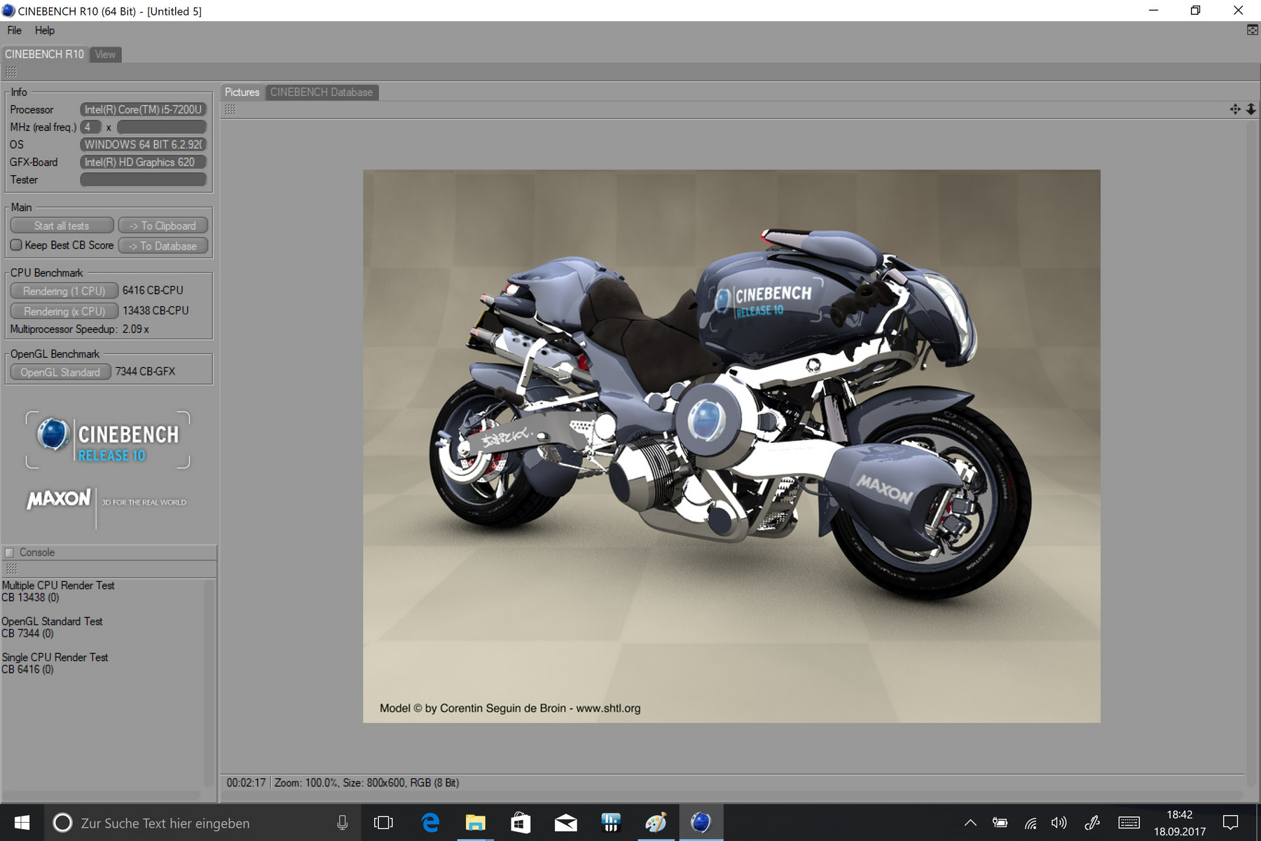
Task: Open File Explorer from the taskbar
Action: click(x=475, y=822)
